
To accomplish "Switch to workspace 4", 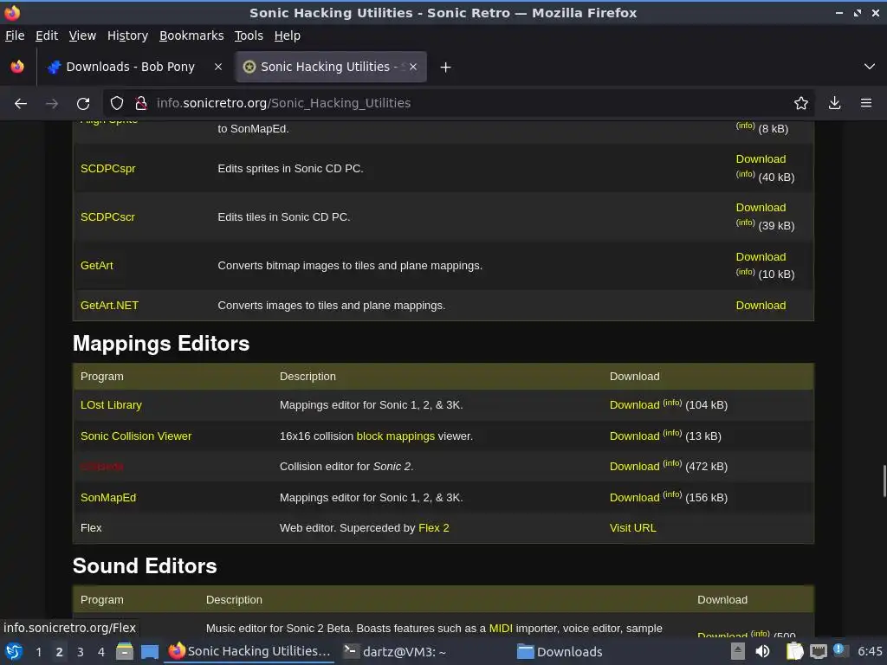I will pyautogui.click(x=101, y=652).
